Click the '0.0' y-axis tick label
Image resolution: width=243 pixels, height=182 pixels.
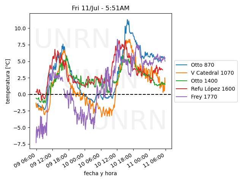click(x=22, y=94)
